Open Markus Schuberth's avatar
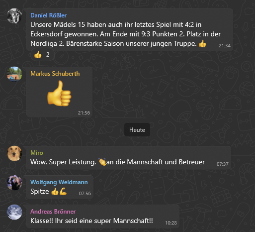 tap(14, 74)
